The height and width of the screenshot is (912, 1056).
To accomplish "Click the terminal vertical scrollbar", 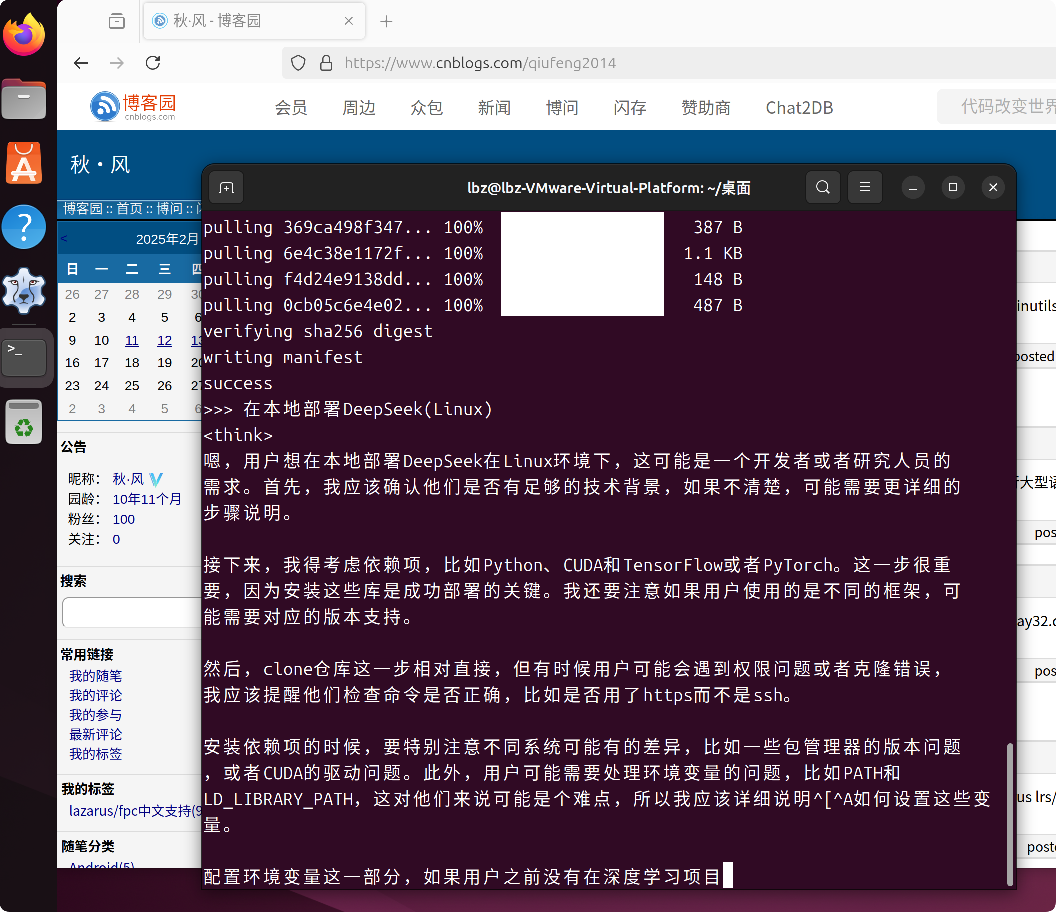I will point(1010,814).
